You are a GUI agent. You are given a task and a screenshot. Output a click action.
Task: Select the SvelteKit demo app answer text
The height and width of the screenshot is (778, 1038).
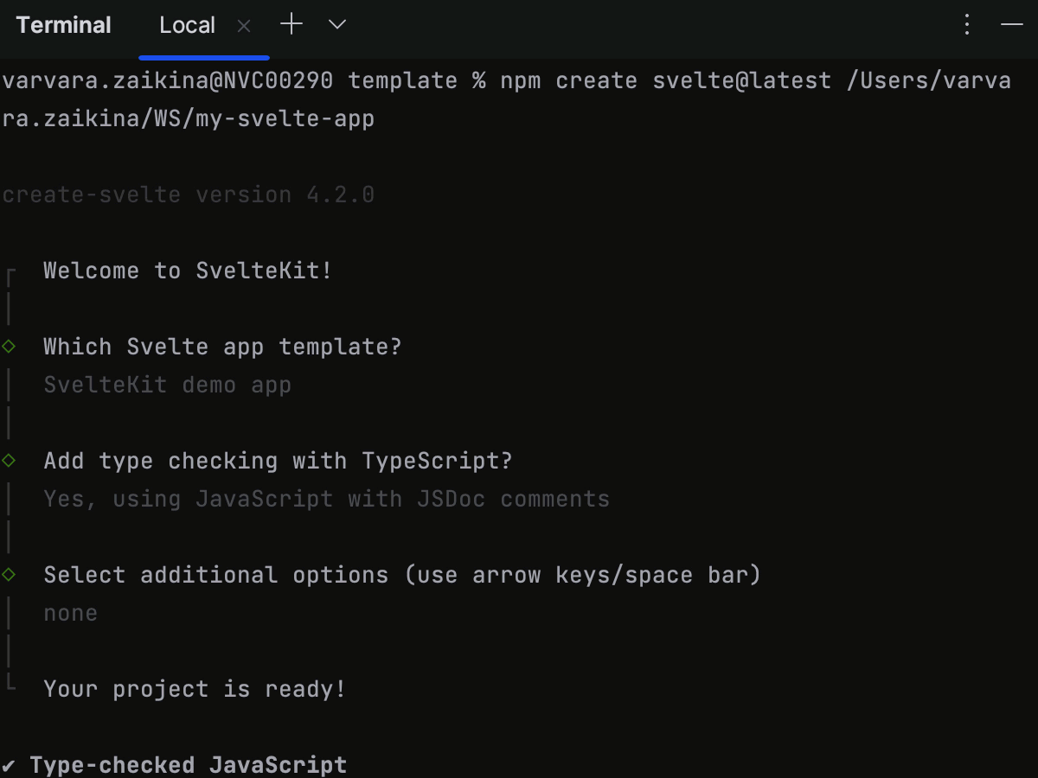point(167,384)
